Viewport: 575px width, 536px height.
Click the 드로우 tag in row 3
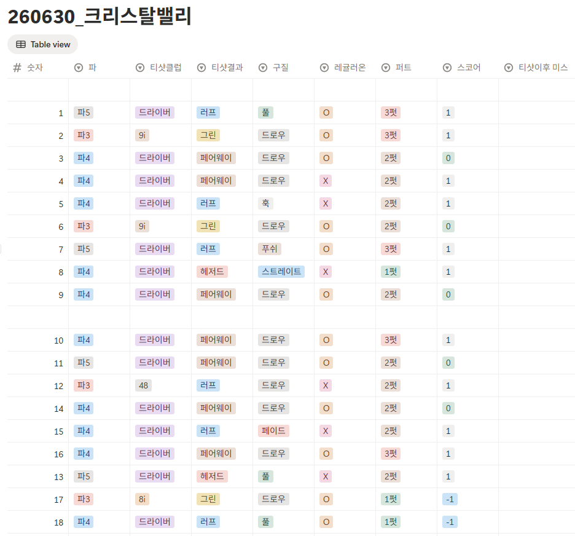pos(273,158)
